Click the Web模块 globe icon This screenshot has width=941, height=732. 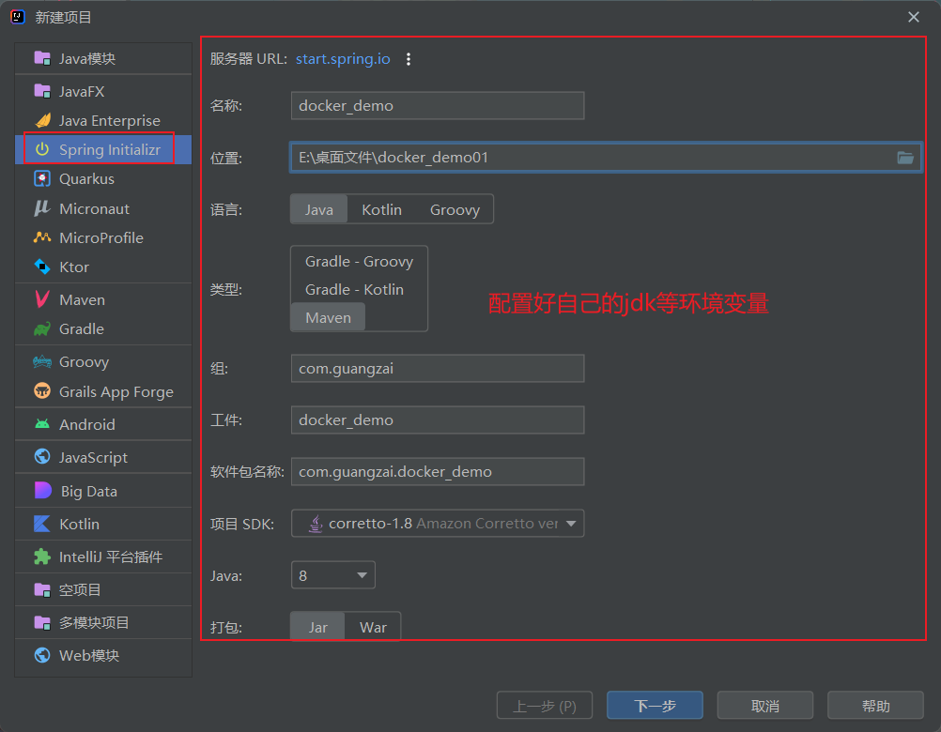[x=42, y=655]
